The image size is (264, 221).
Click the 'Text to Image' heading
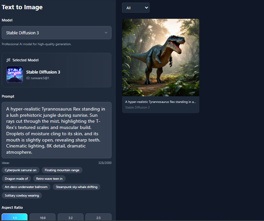[x=22, y=7]
